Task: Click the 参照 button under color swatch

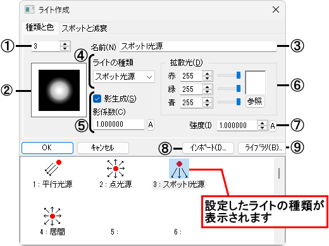Action: (x=255, y=101)
